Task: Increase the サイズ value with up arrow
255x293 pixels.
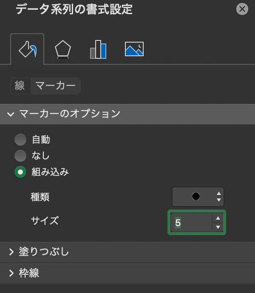Action: coord(218,218)
